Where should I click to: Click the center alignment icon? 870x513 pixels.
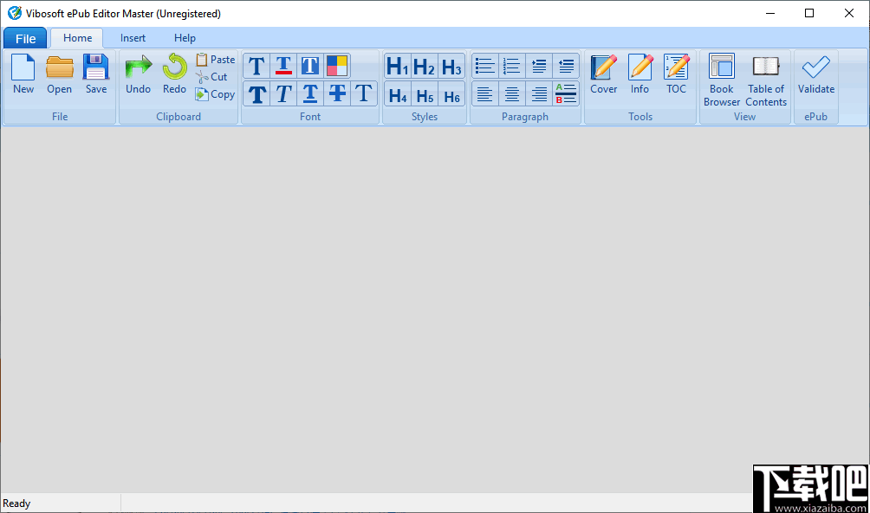(511, 94)
